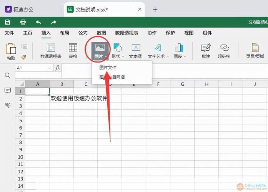Viewport: 268px width, 192px height.
Task: Select column G header
Action: pos(182,84)
